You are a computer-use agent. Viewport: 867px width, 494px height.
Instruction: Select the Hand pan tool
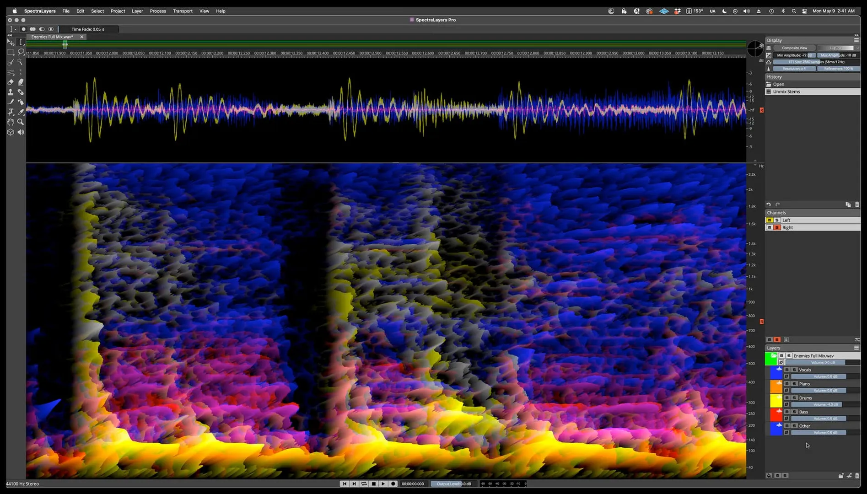click(x=11, y=122)
